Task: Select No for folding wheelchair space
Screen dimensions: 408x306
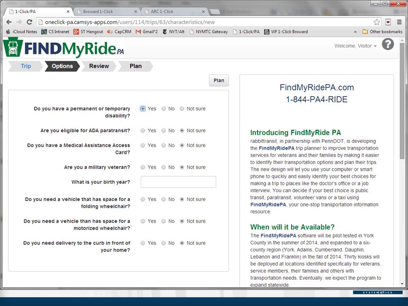Action: (163, 199)
